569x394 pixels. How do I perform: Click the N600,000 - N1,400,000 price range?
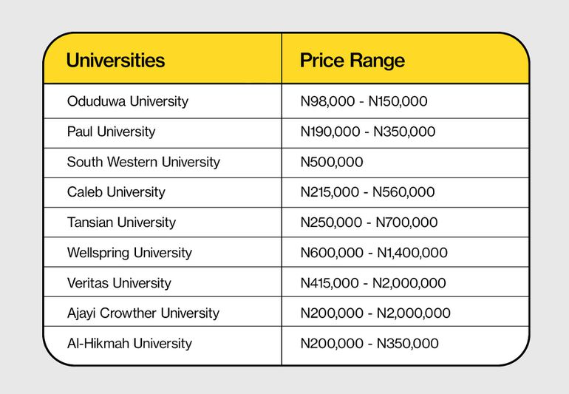[374, 253]
